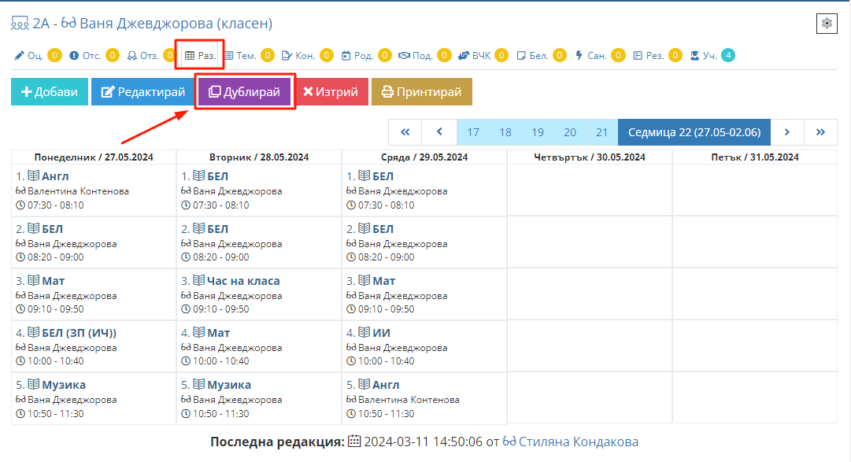
Task: Go to previous week with left chevron
Action: [x=439, y=132]
